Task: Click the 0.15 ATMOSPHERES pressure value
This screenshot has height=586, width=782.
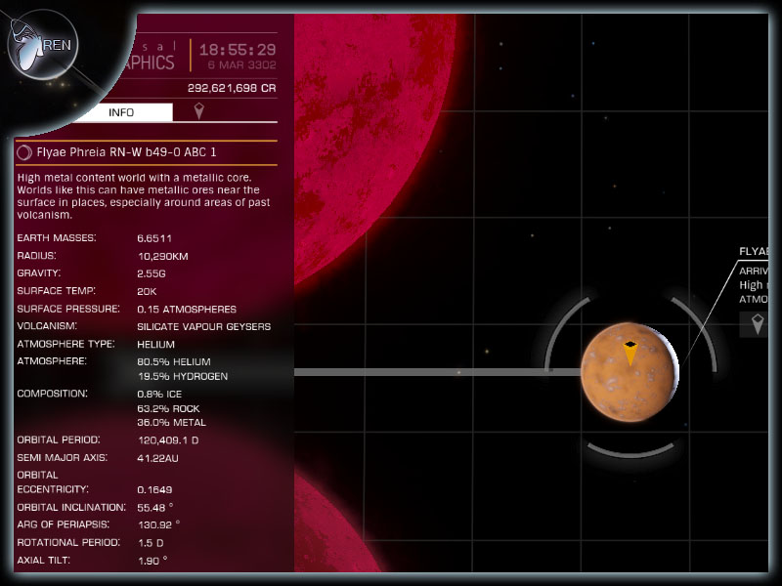Action: (x=187, y=310)
